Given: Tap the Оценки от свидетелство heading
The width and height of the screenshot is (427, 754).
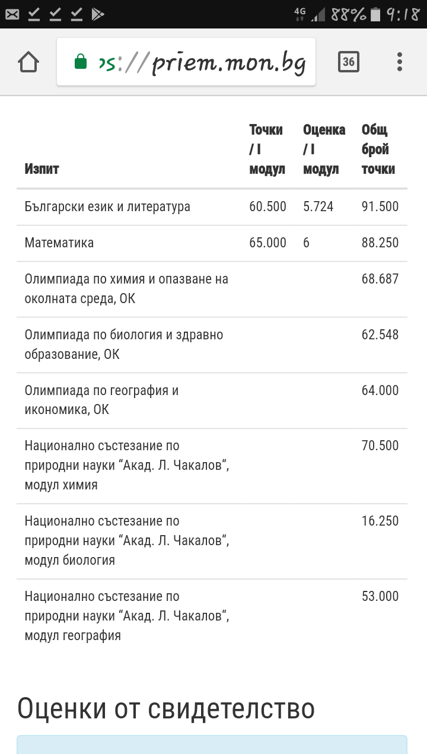Looking at the screenshot, I should [x=166, y=708].
